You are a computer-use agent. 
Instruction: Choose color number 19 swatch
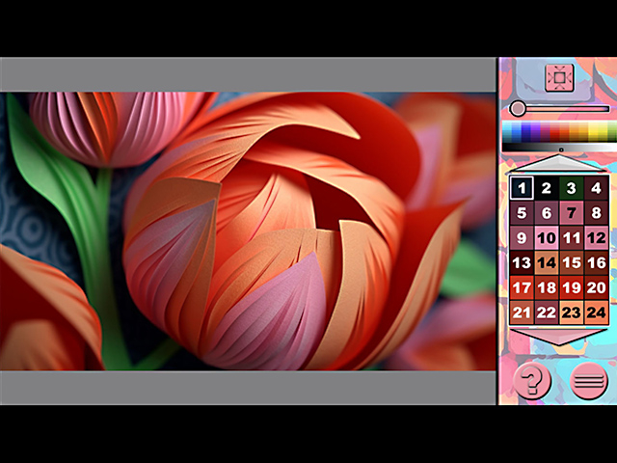coord(572,287)
